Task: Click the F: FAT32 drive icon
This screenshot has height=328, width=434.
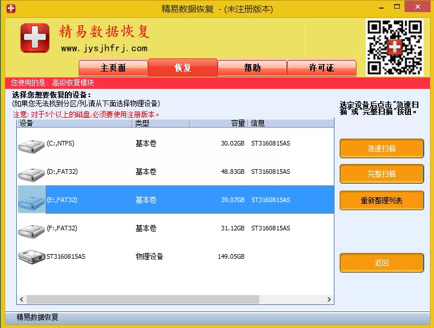Action: [31, 231]
